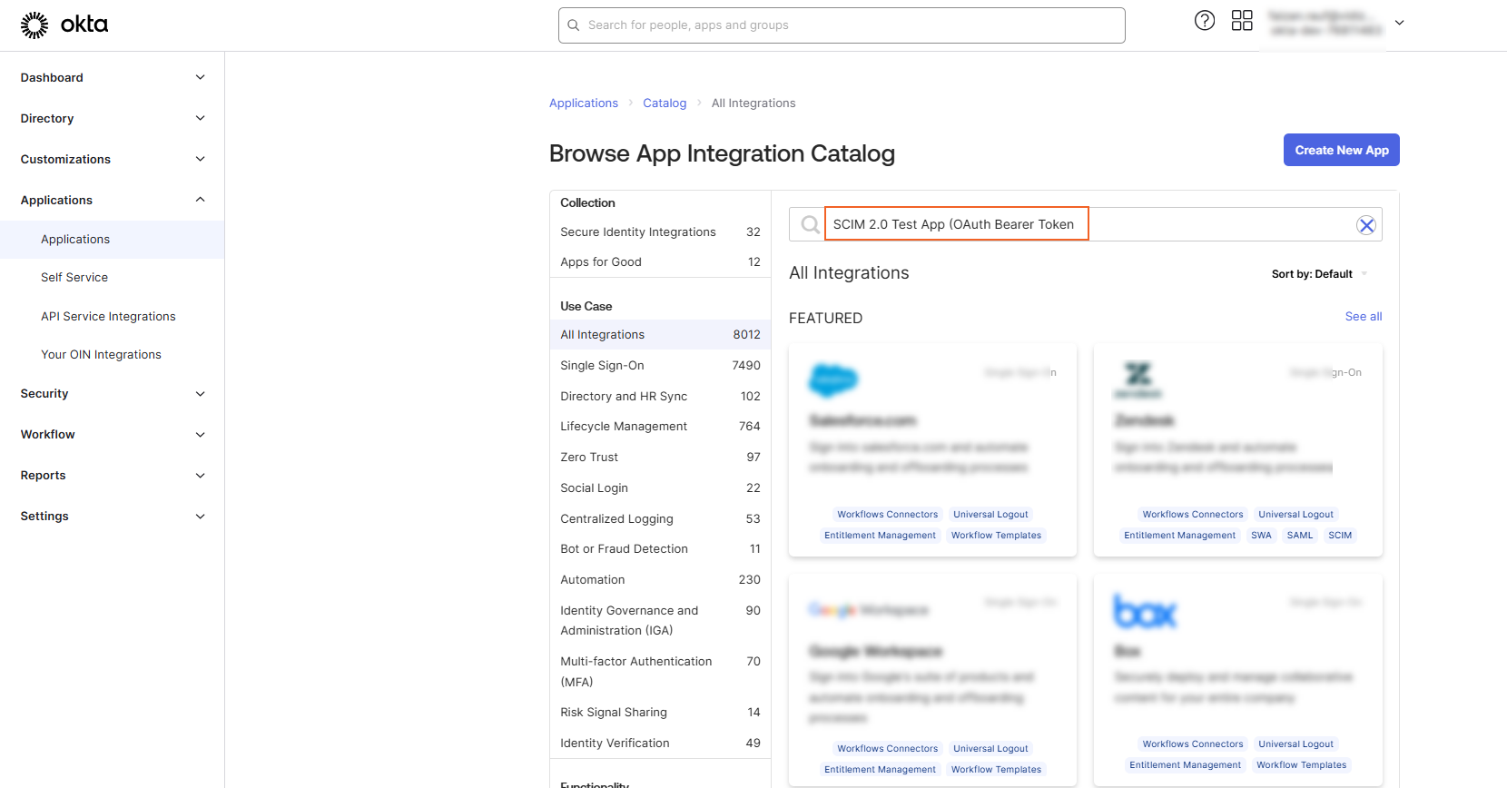The height and width of the screenshot is (788, 1507).
Task: Click the Okta logo in header
Action: (64, 25)
